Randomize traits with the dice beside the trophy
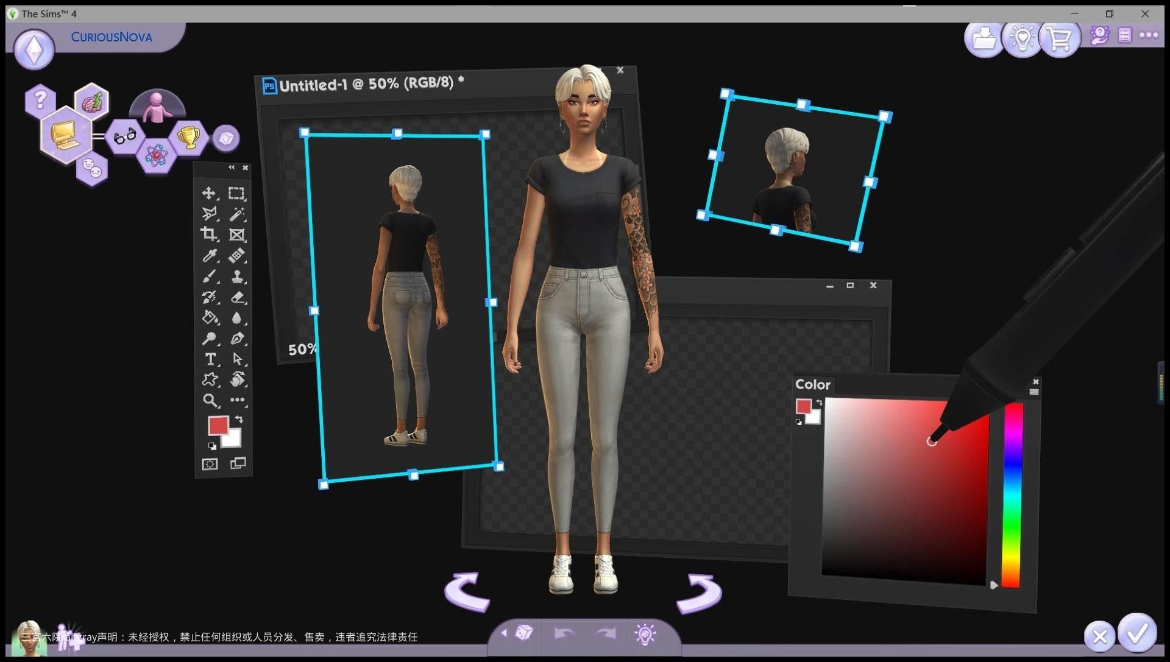Viewport: 1170px width, 662px height. click(x=226, y=138)
